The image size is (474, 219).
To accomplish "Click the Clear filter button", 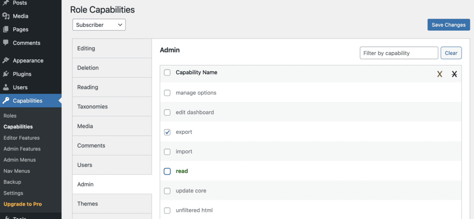I will pos(451,53).
